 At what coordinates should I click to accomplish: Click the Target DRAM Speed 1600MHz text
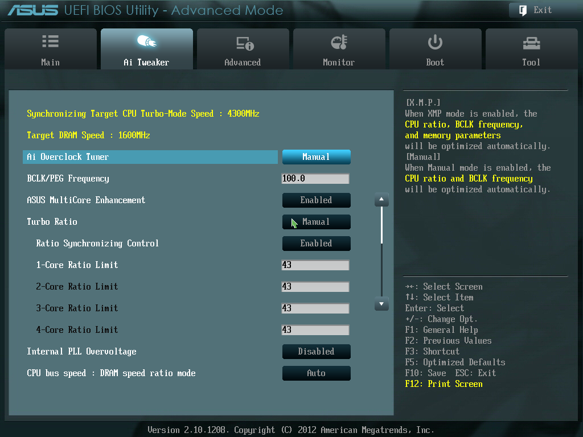pos(88,135)
